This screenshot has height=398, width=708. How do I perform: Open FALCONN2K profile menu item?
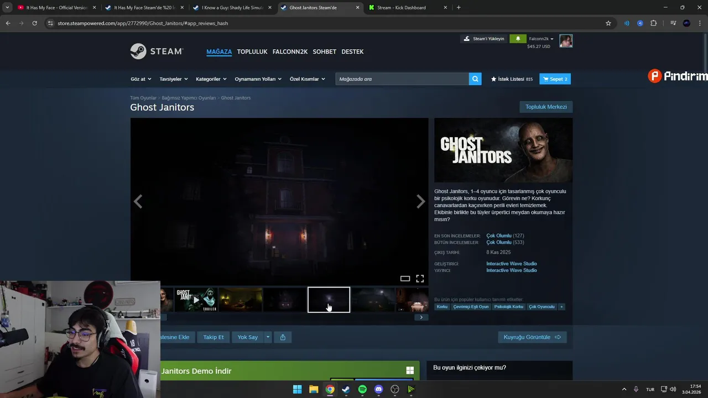(x=290, y=51)
